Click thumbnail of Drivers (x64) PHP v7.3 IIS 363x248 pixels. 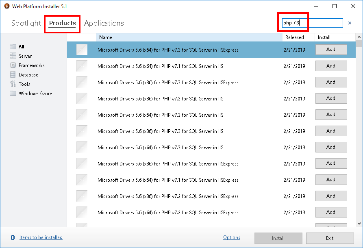(x=82, y=147)
